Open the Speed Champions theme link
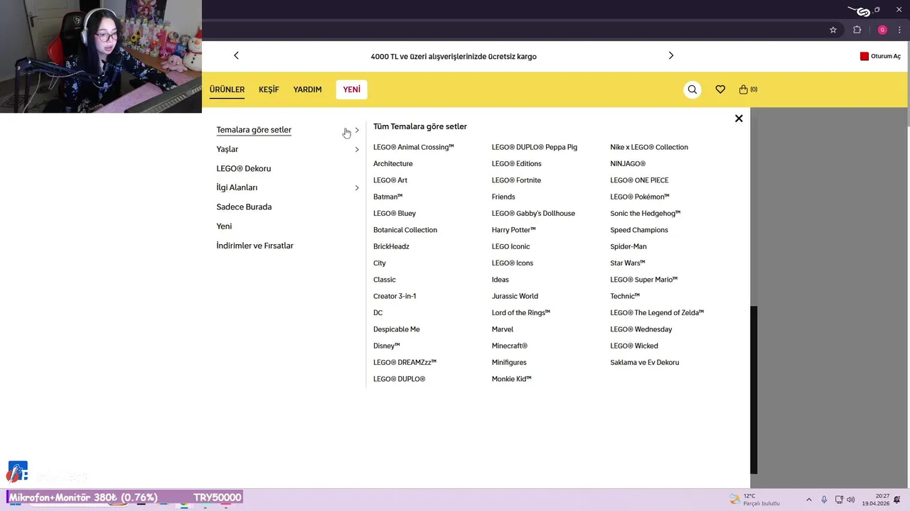 pyautogui.click(x=639, y=230)
